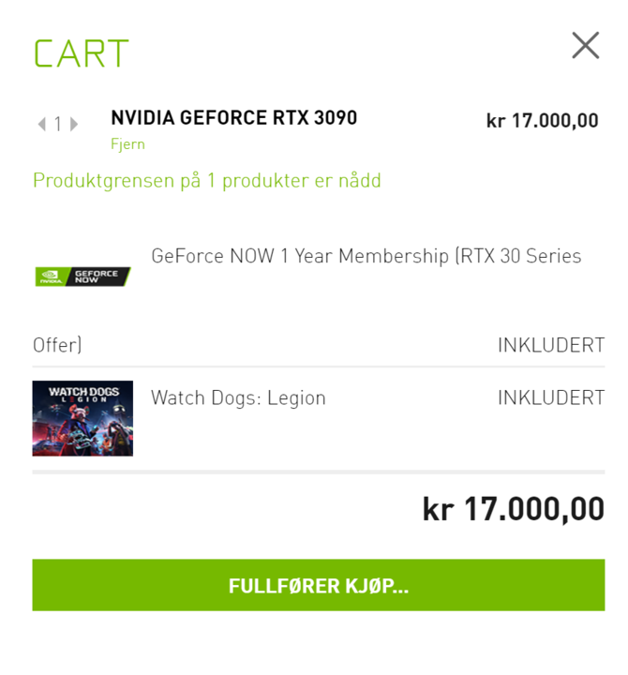Increase RTX 3090 quantity with right arrow
628x675 pixels.
(74, 124)
